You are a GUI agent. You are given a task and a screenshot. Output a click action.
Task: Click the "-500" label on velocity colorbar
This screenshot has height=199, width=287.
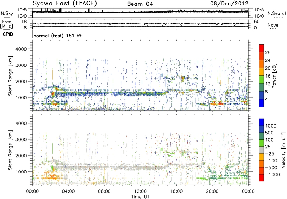pyautogui.click(x=271, y=168)
